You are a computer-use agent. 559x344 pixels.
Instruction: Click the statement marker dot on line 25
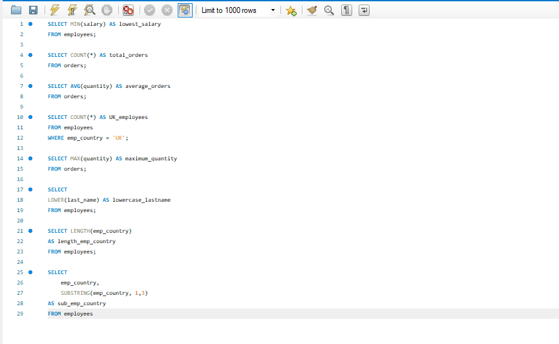click(30, 272)
